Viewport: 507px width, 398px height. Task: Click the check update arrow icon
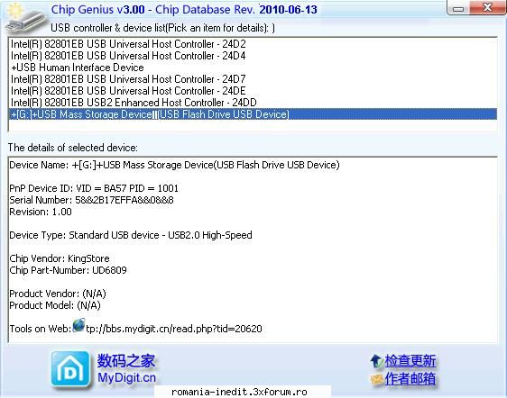pos(376,361)
